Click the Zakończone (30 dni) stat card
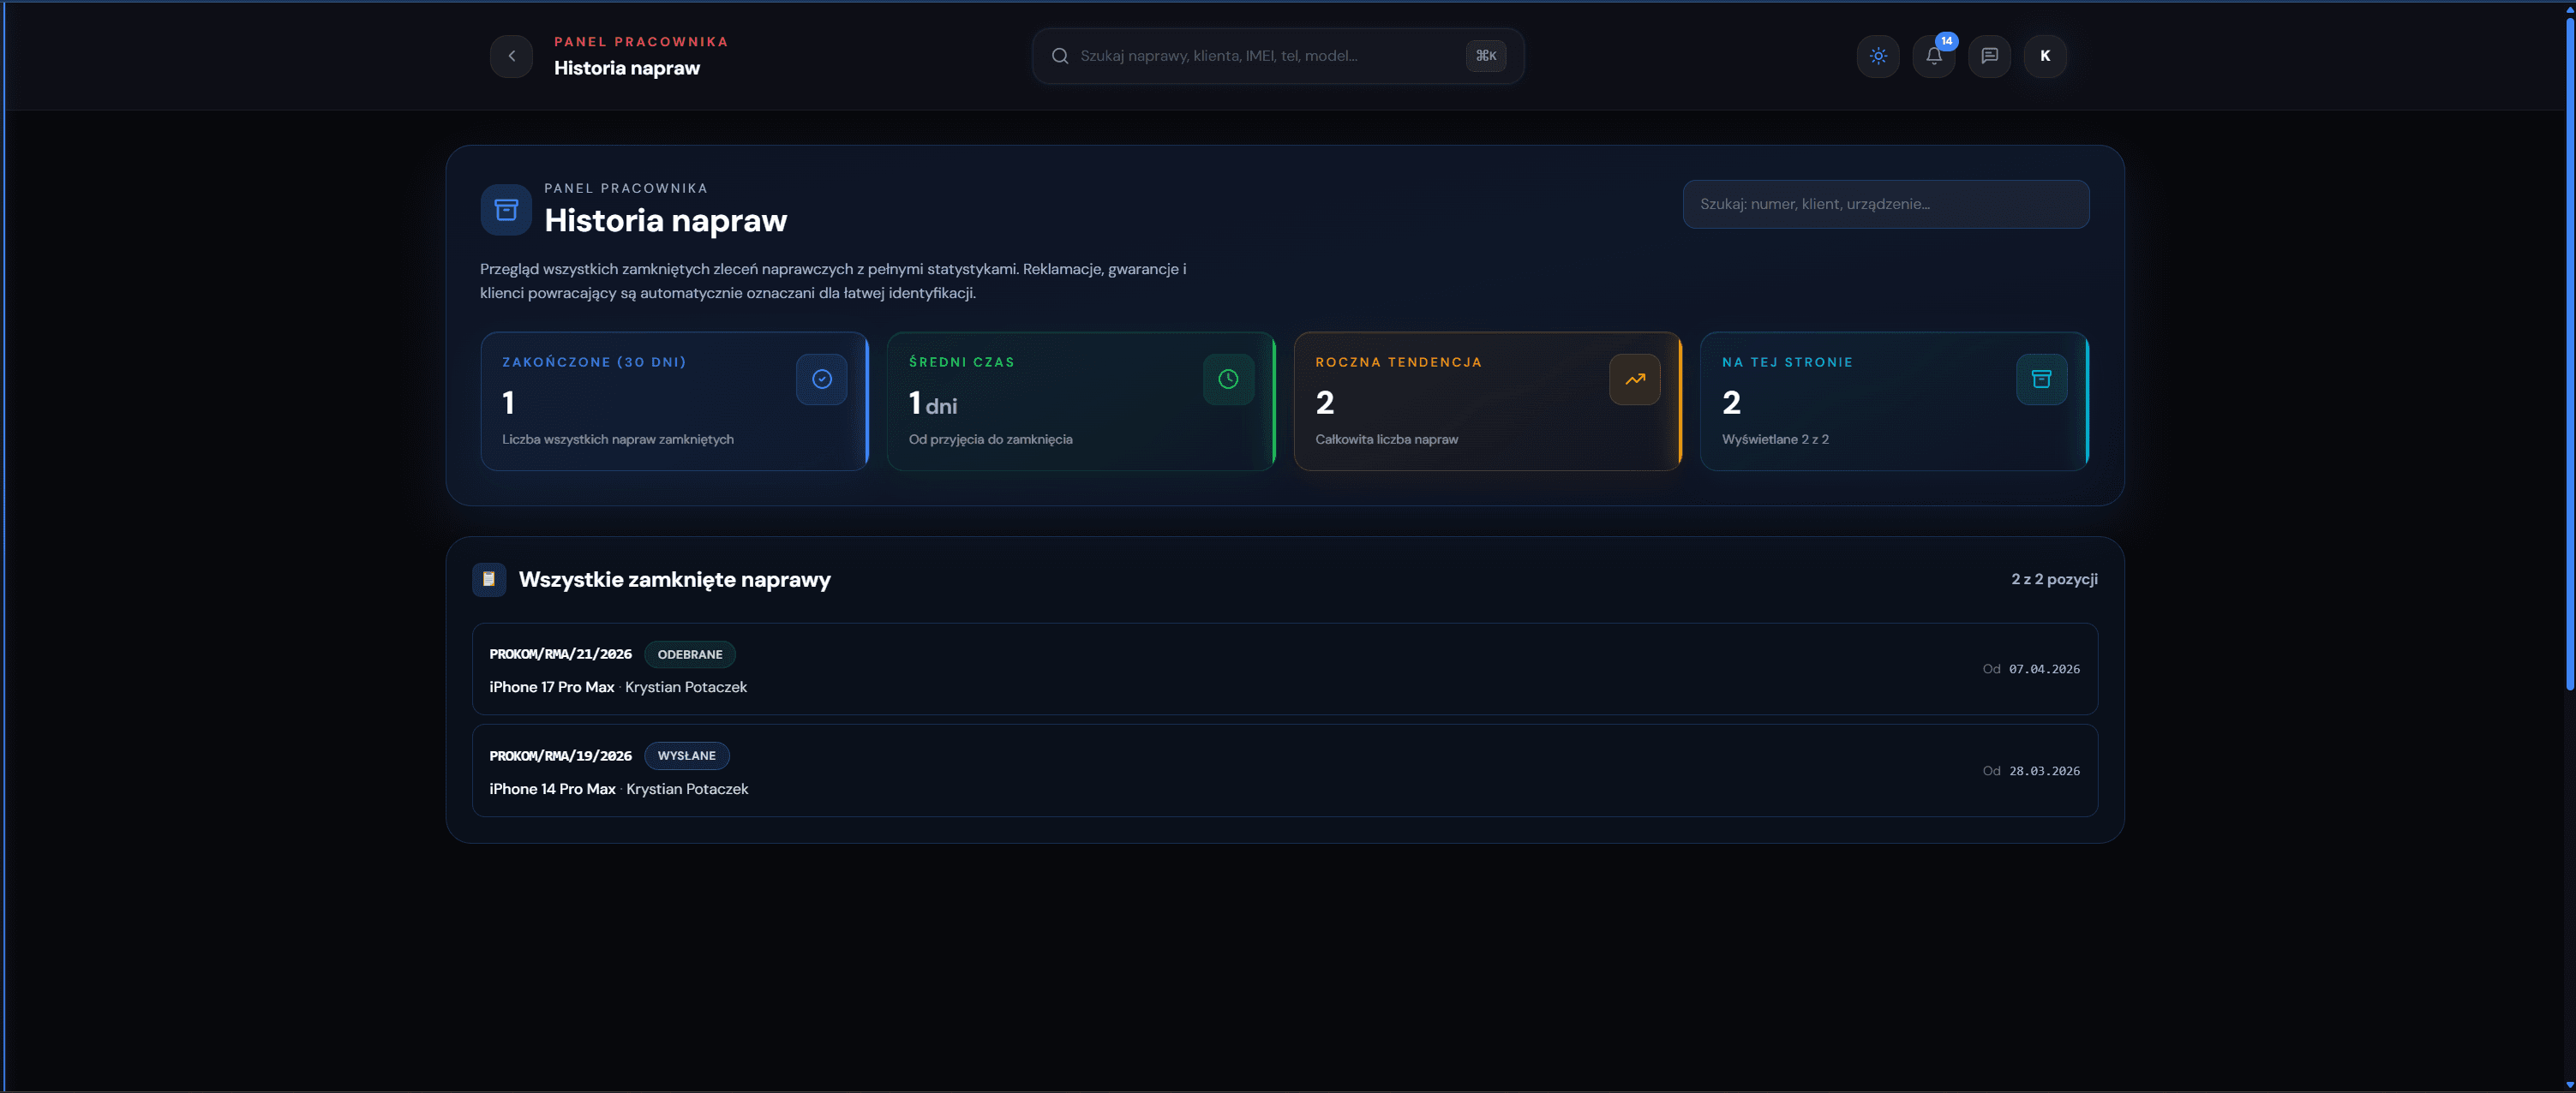The width and height of the screenshot is (2576, 1093). (674, 401)
